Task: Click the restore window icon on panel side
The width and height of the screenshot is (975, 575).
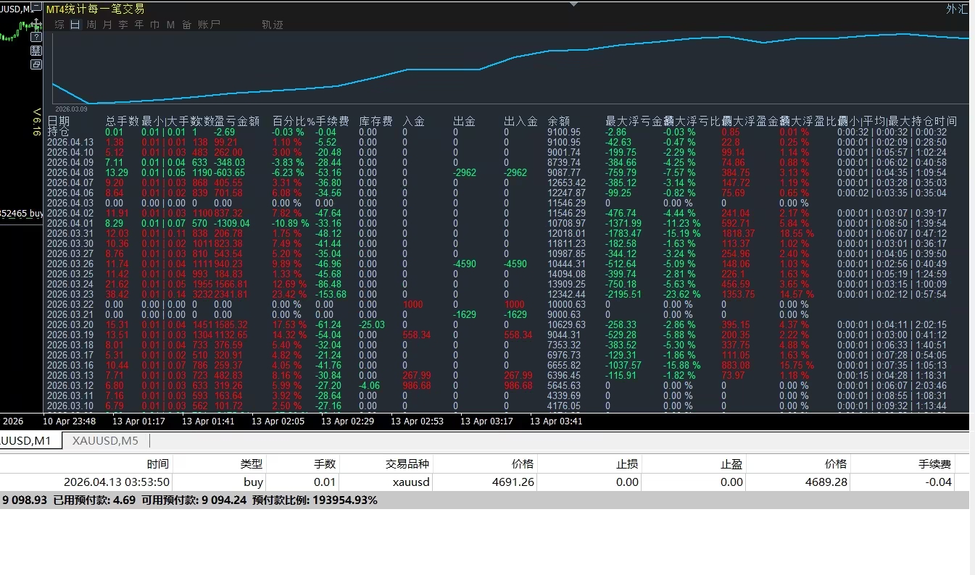Action: 36,64
